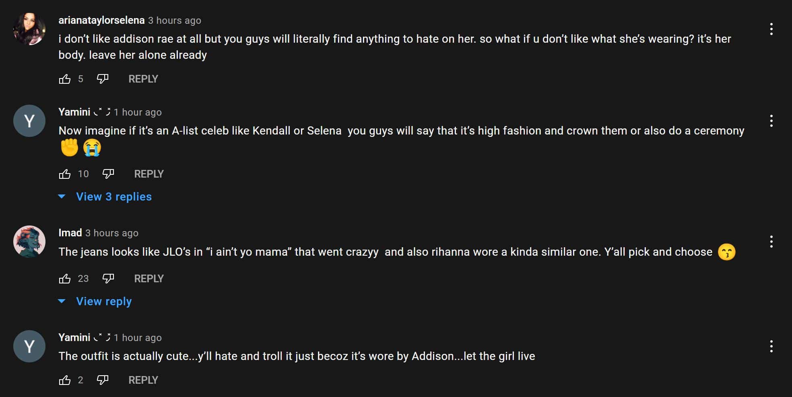Viewport: 792px width, 397px height.
Task: Open options menu for arianataylorselena's comment
Action: point(771,29)
